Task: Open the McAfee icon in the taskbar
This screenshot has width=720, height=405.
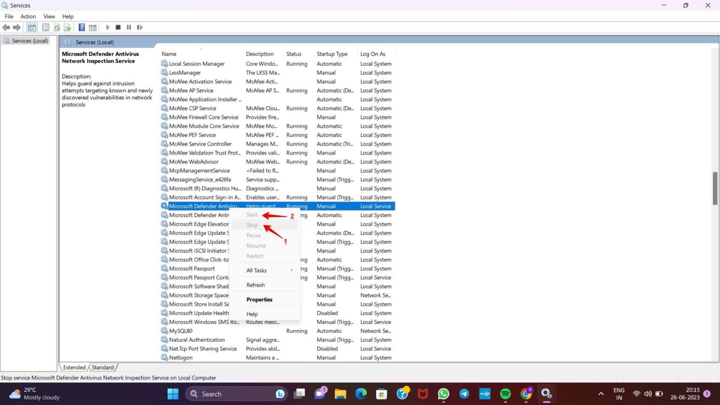Action: [422, 394]
